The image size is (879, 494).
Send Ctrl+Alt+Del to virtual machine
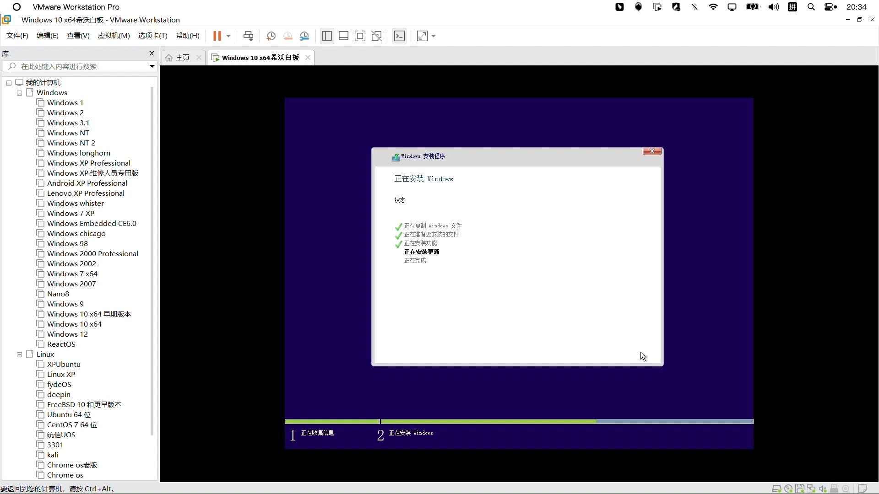pos(248,36)
